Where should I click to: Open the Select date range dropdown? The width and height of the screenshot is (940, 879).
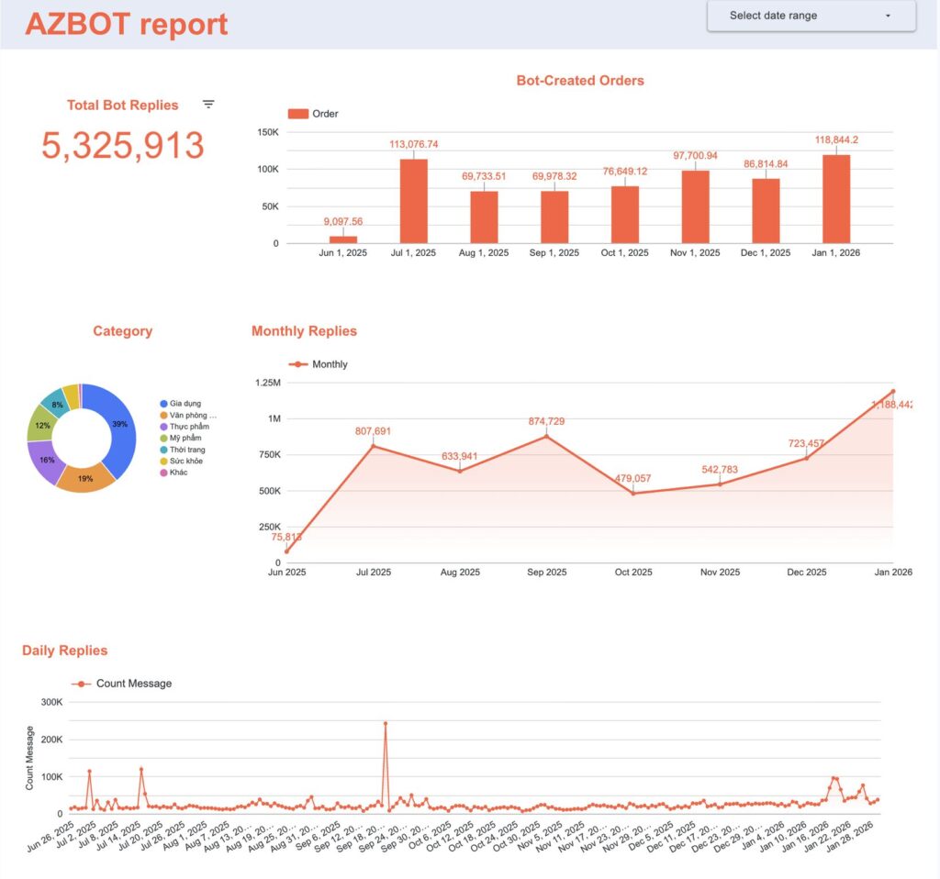tap(811, 16)
